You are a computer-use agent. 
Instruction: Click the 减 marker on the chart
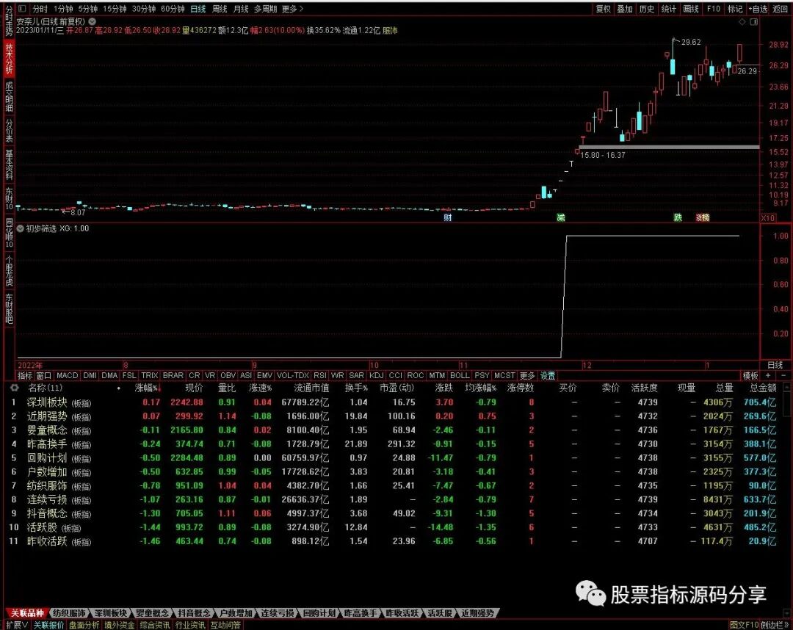(x=560, y=217)
